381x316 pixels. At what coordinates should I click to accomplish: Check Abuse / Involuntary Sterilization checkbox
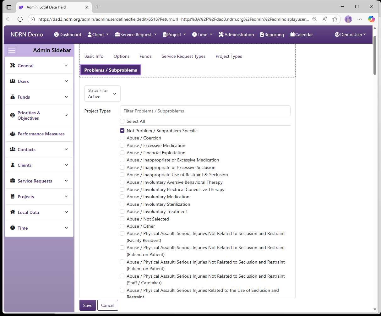point(122,204)
